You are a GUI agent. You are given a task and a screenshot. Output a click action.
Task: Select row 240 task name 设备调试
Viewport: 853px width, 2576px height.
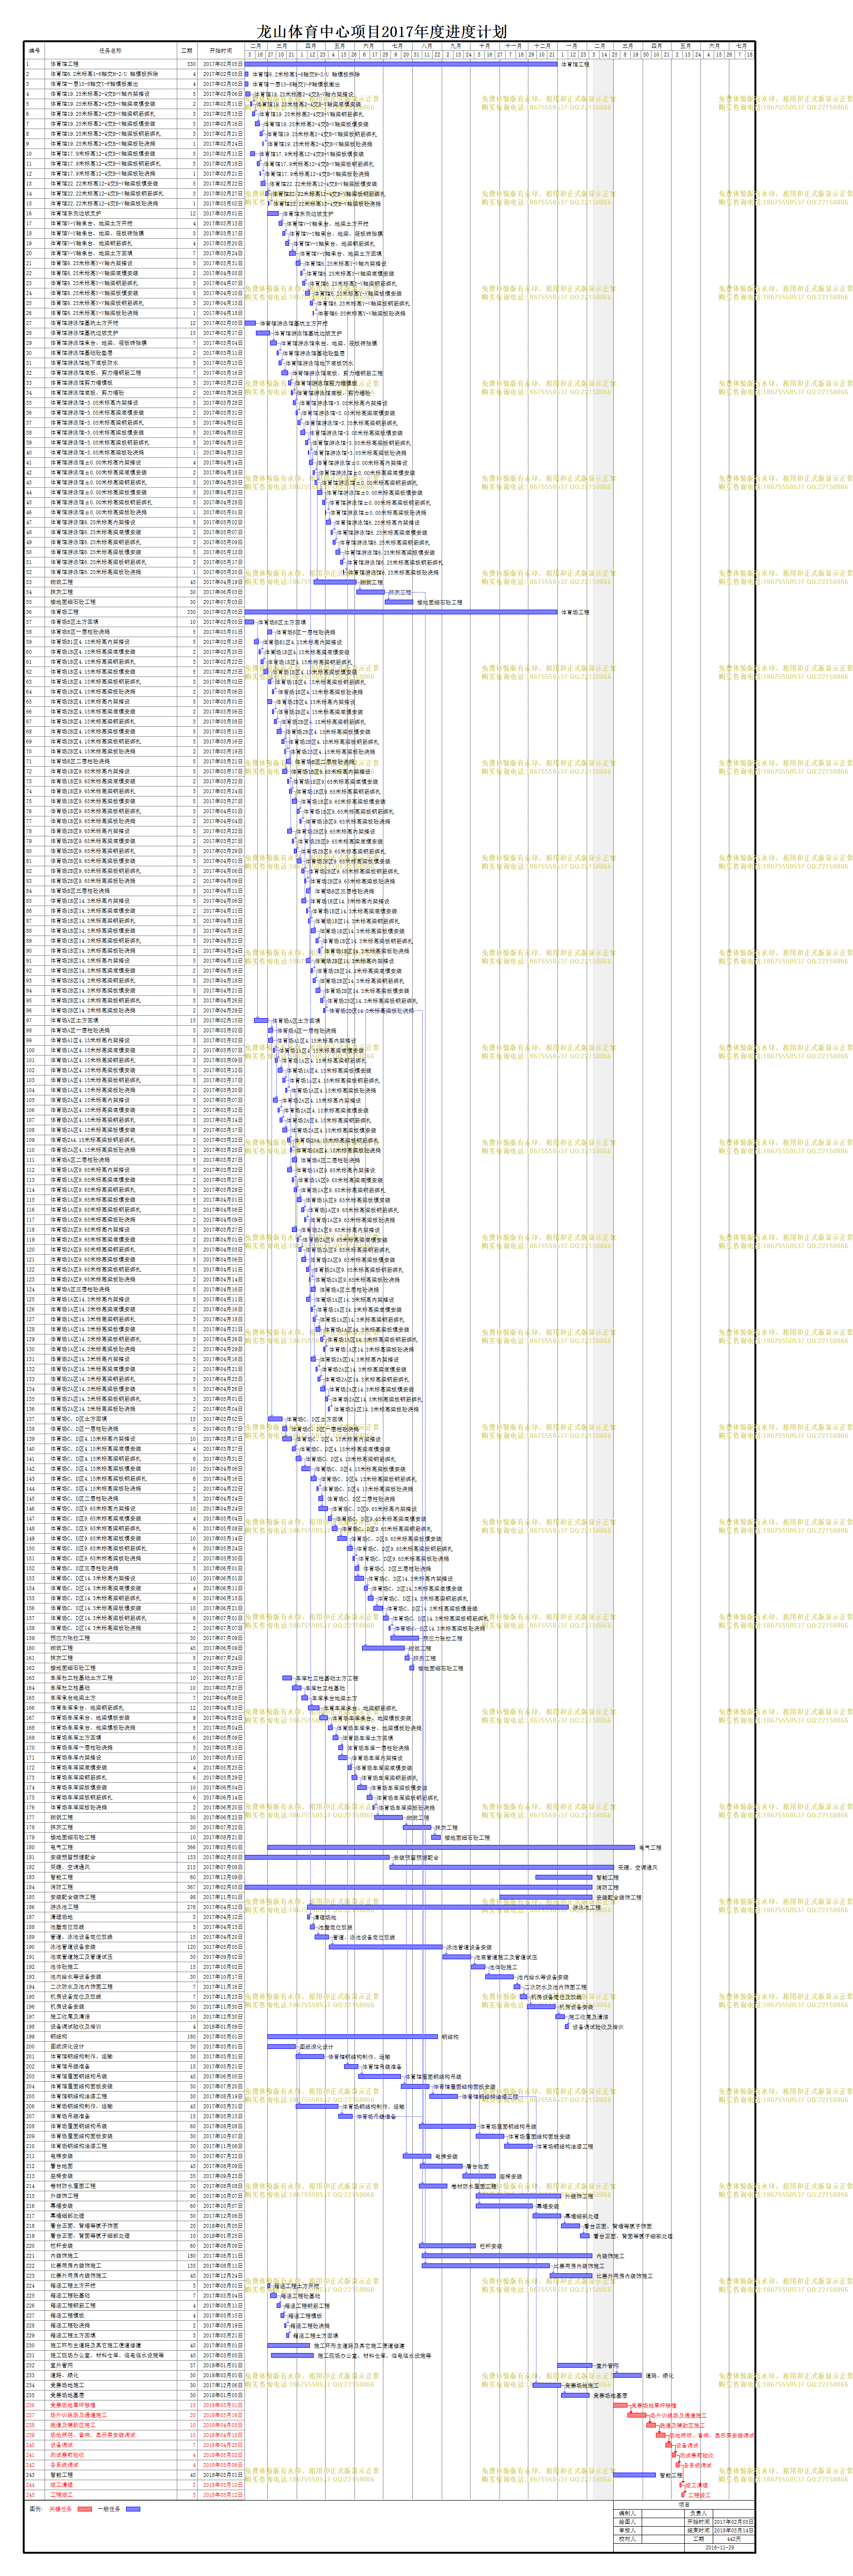click(62, 2445)
